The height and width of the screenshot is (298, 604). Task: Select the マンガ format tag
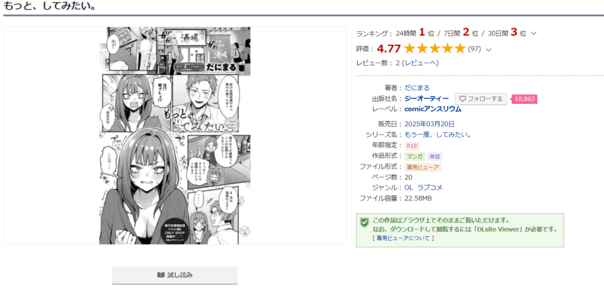[x=415, y=156]
